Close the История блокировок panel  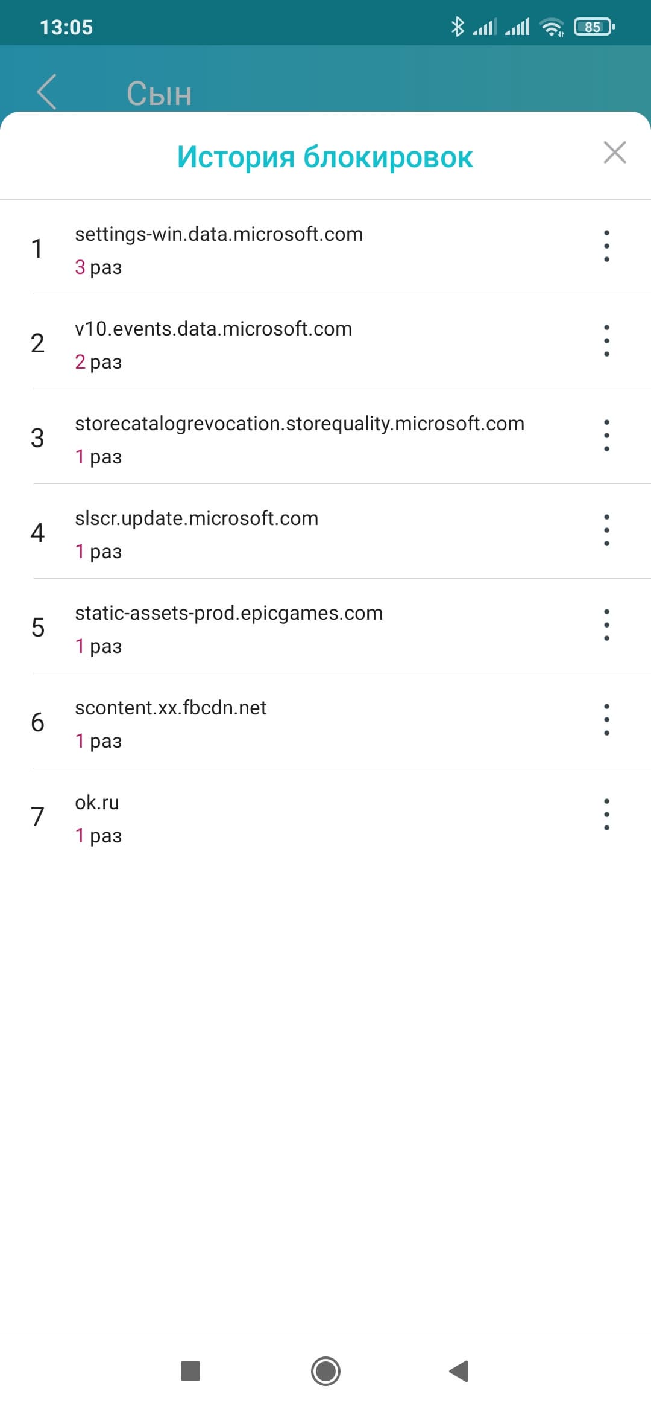click(x=614, y=153)
